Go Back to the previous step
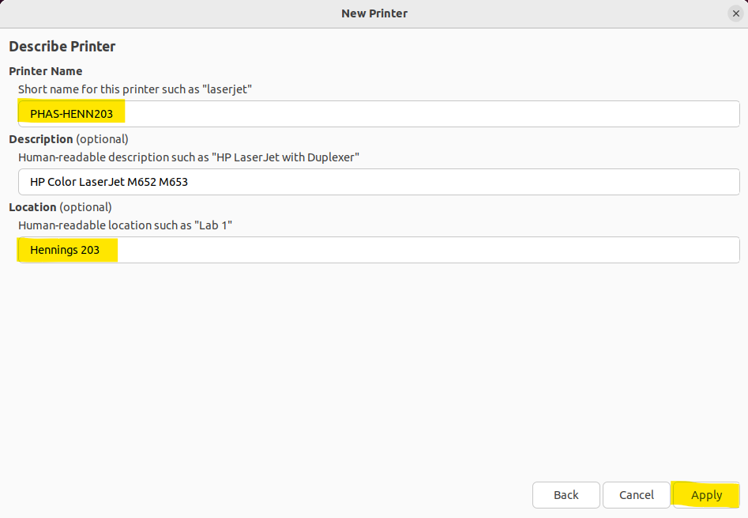Viewport: 748px width, 518px height. (566, 495)
